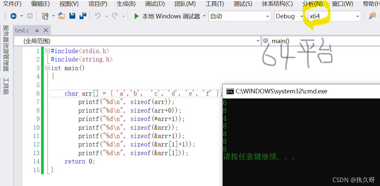The width and height of the screenshot is (380, 186).
Task: Open the 服务器资源管理器 side panel
Action: [x=6, y=48]
